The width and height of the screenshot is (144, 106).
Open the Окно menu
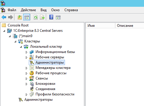(x=55, y=10)
